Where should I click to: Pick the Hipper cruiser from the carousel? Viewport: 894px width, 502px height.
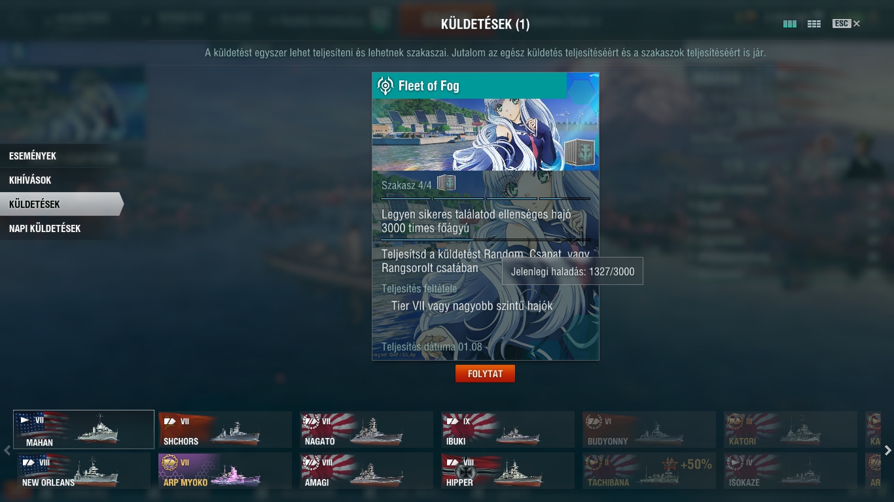[x=507, y=471]
